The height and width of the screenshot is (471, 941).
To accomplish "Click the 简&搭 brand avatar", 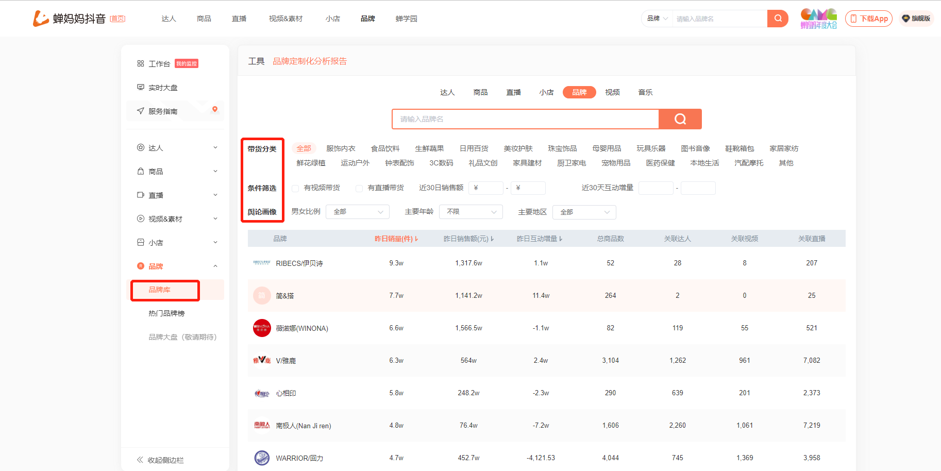I will (262, 295).
